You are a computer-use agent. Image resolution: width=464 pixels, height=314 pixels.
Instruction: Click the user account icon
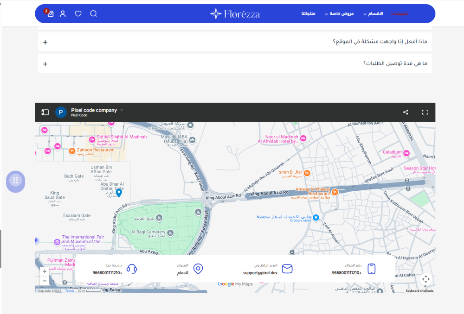coord(63,14)
